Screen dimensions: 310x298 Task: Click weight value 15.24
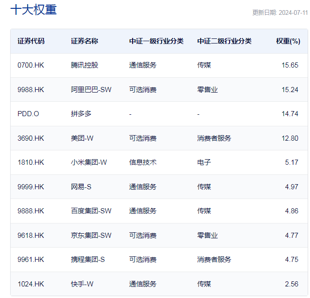coord(290,90)
